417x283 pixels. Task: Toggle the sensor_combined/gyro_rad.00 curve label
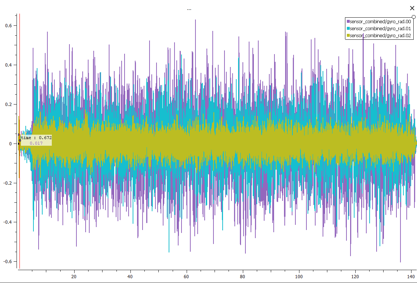[380, 22]
